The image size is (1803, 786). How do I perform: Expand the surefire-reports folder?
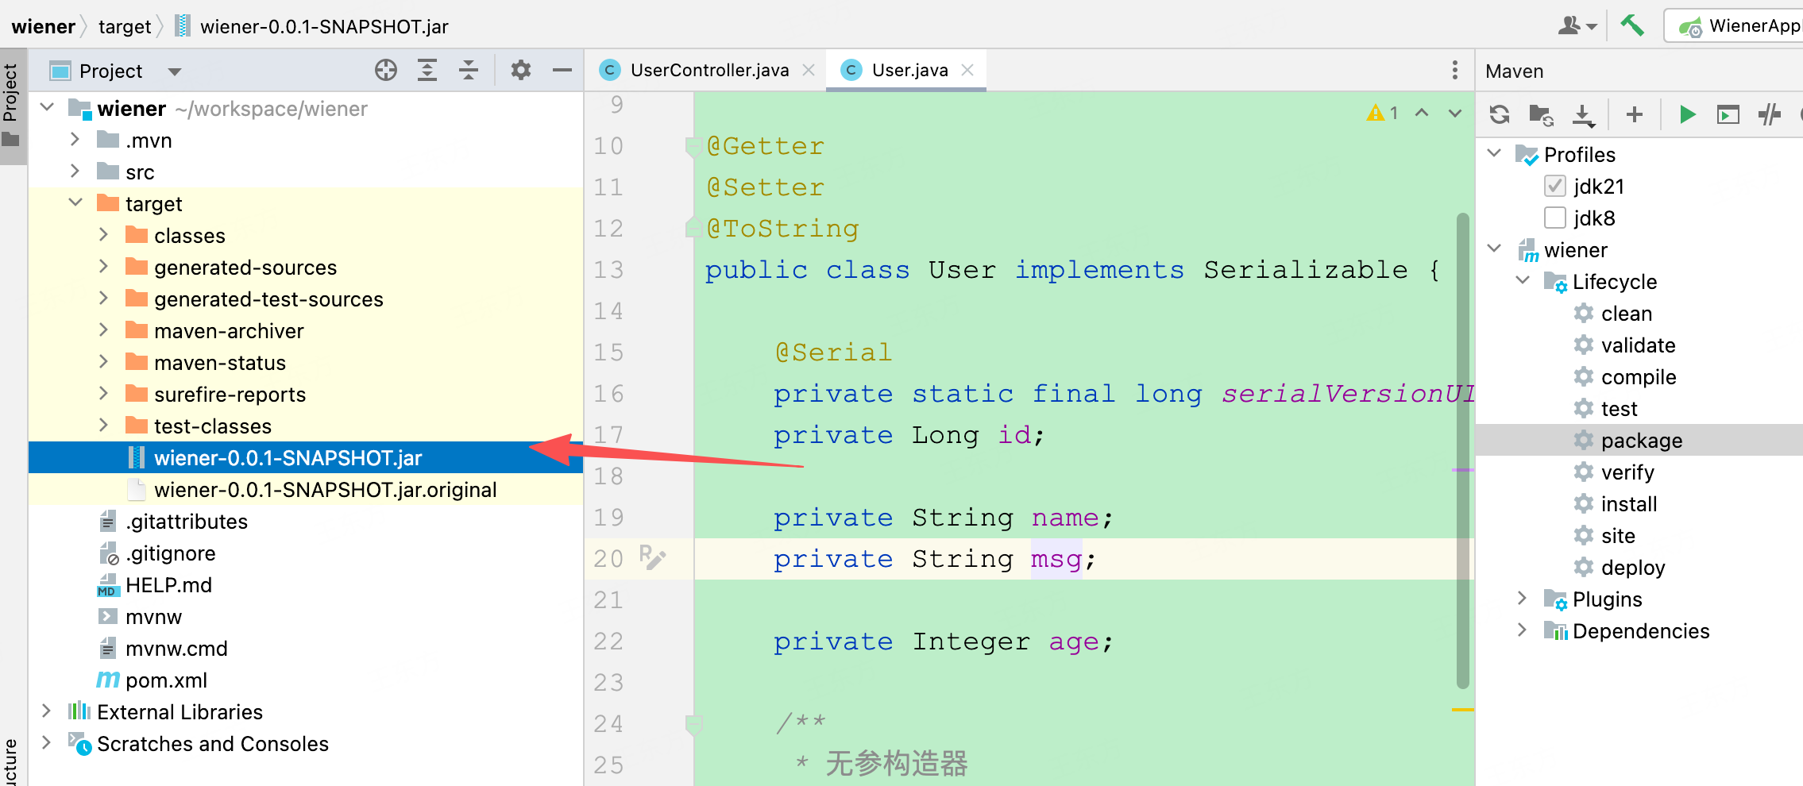click(103, 393)
